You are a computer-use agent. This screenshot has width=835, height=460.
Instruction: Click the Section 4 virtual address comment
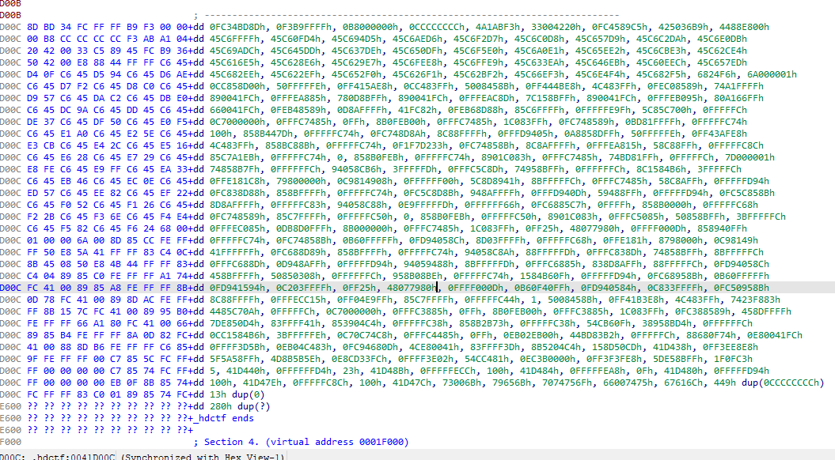(x=301, y=441)
